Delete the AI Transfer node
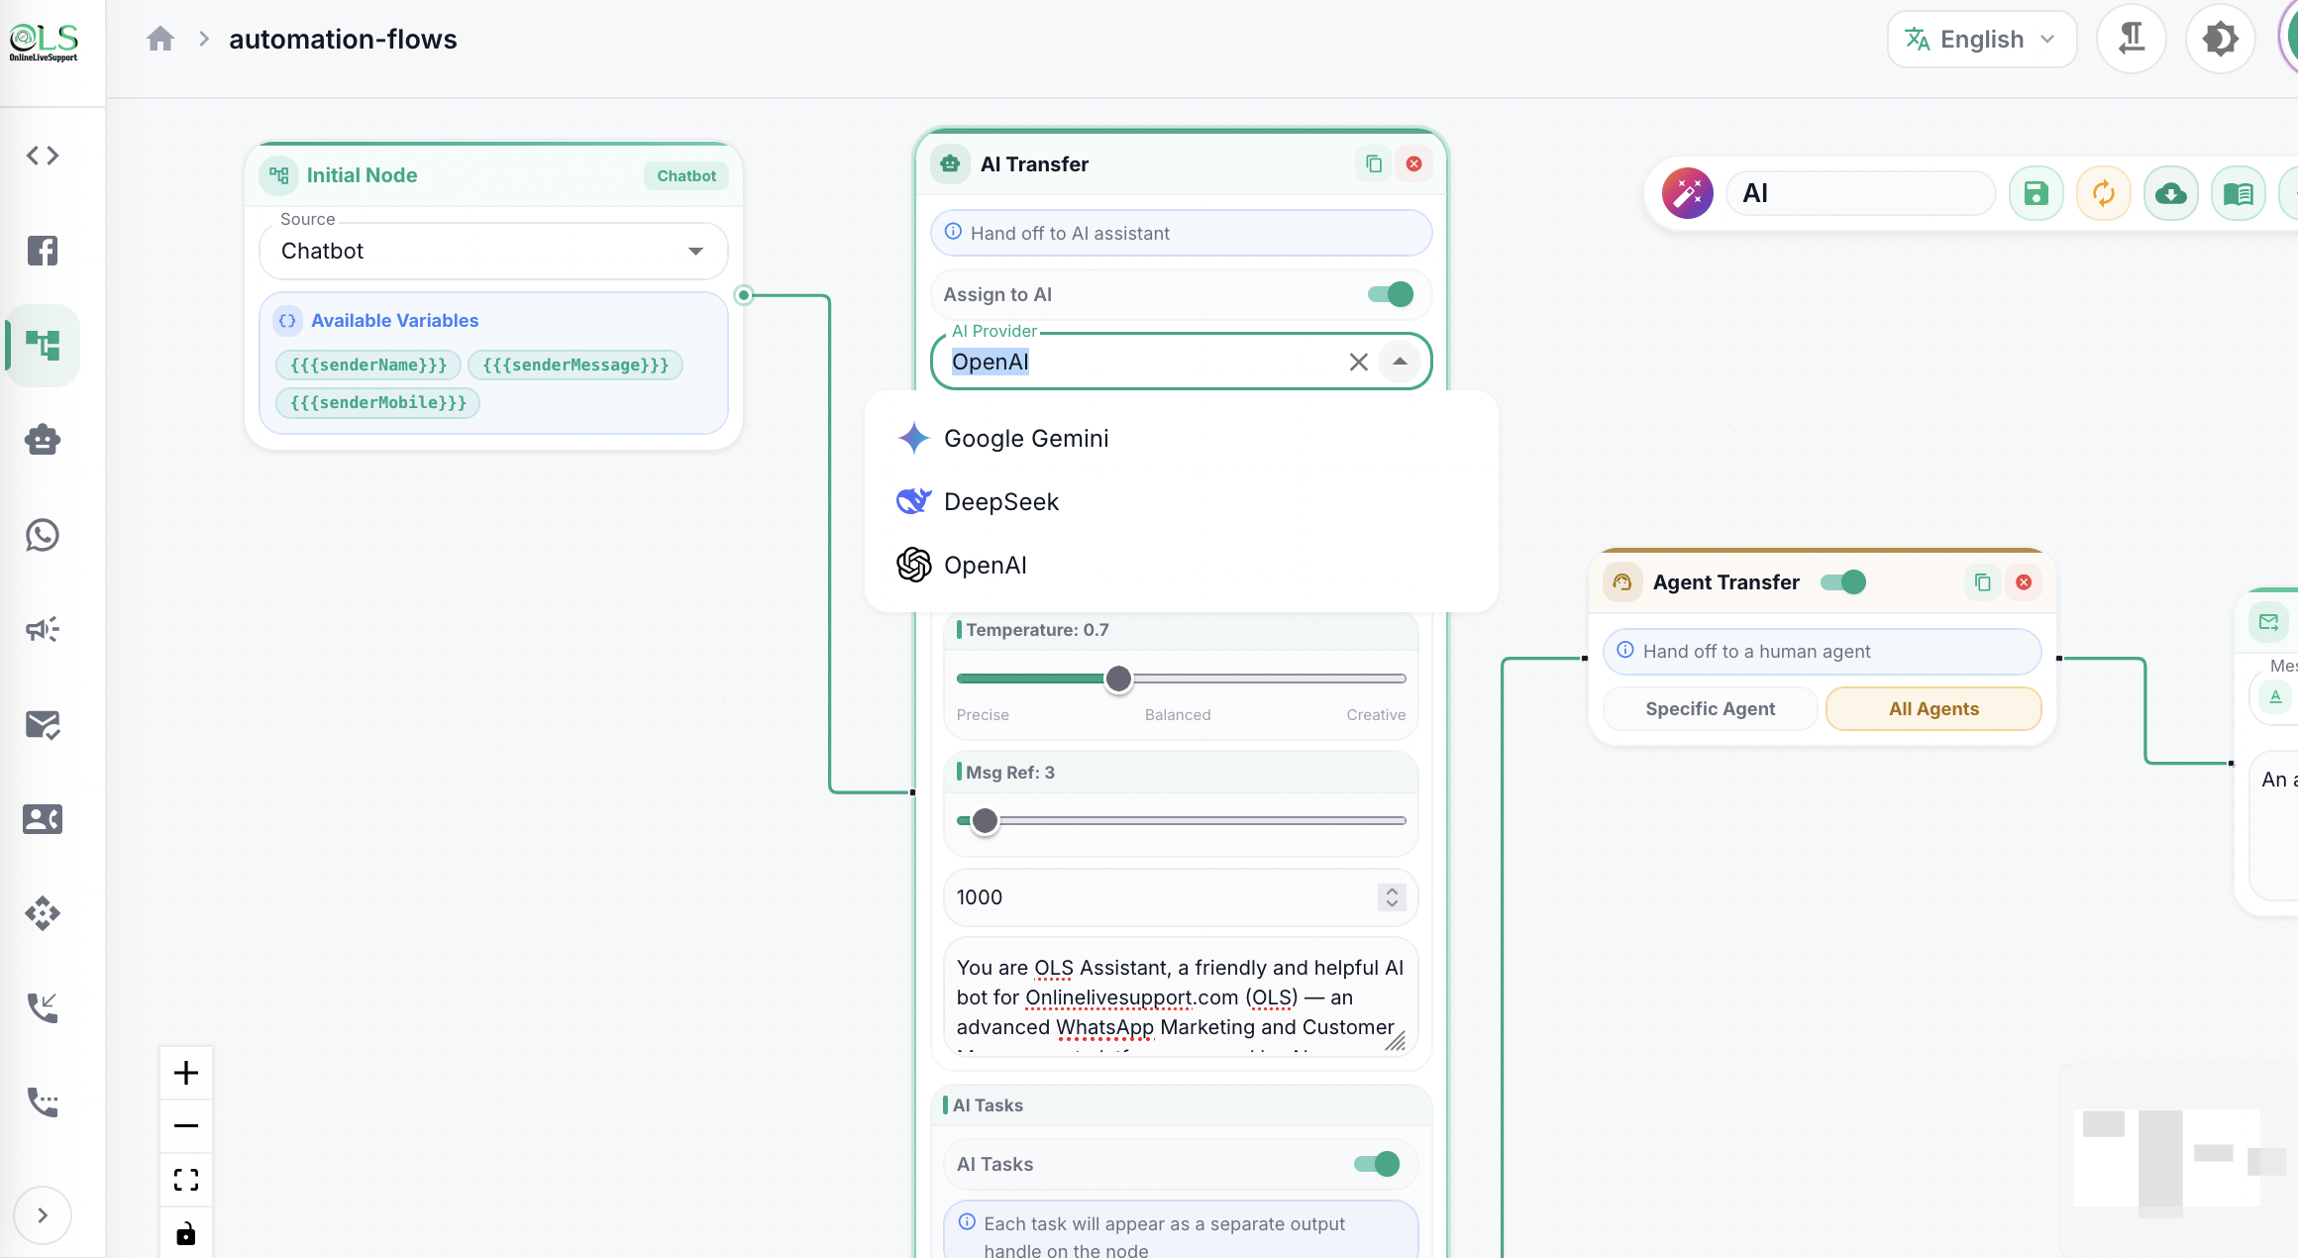The height and width of the screenshot is (1258, 2298). pyautogui.click(x=1414, y=163)
